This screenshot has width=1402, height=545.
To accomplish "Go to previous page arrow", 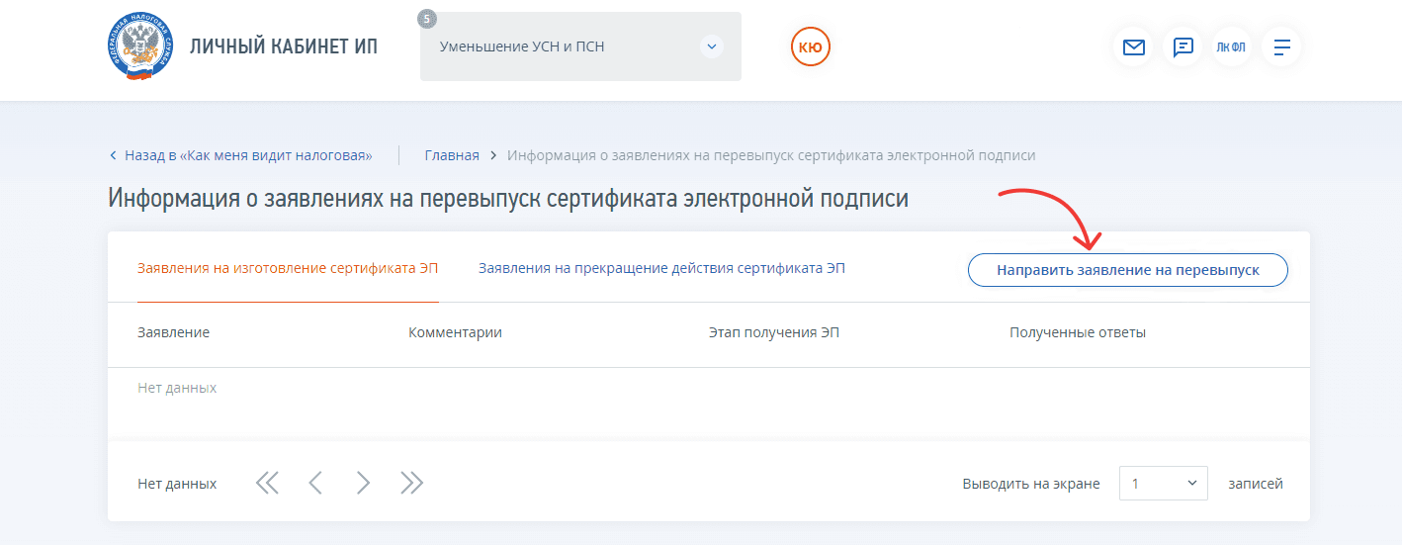I will coord(315,483).
